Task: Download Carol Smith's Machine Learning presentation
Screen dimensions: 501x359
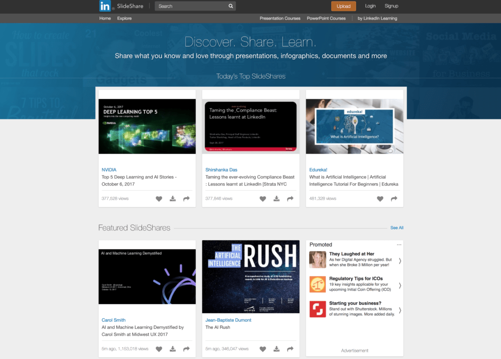Action: (x=173, y=349)
